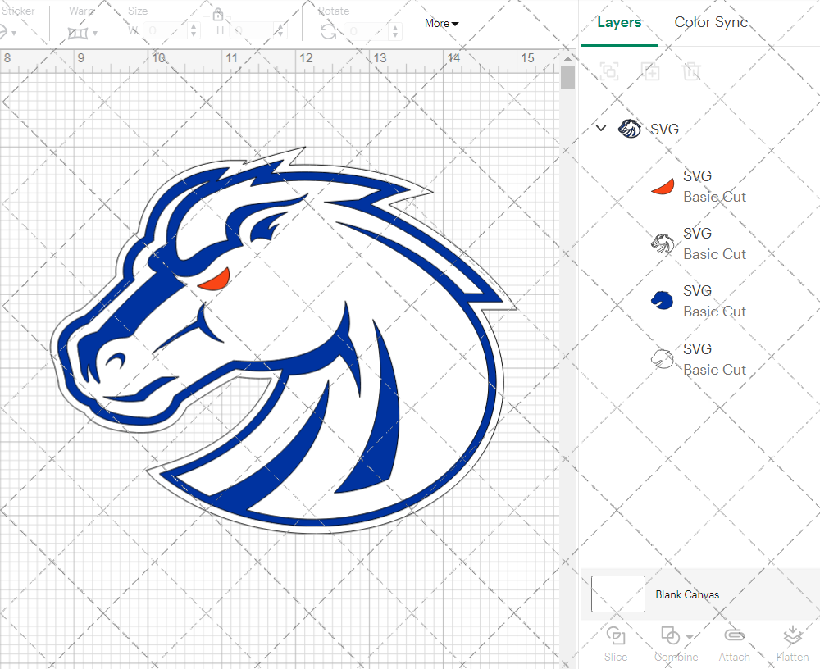820x669 pixels.
Task: Switch to the Color Sync tab
Action: [711, 22]
